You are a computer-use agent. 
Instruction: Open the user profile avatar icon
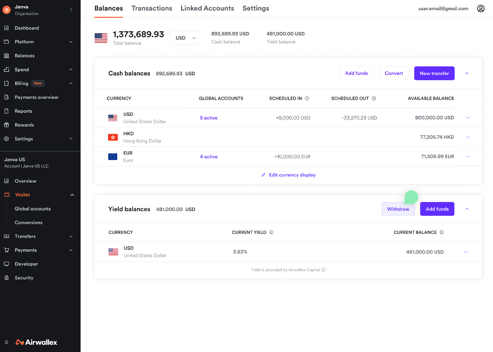click(481, 8)
